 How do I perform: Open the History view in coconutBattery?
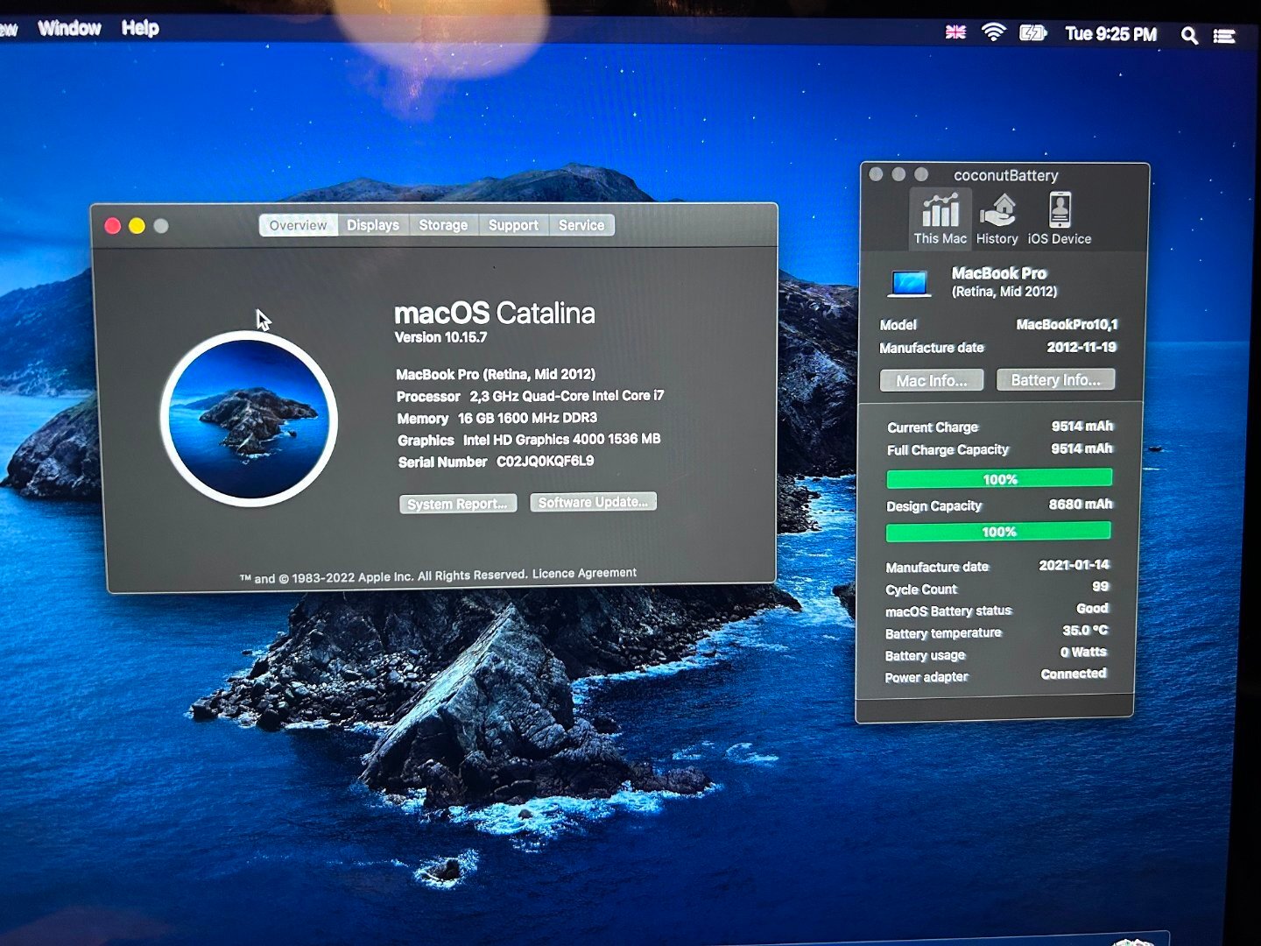click(x=997, y=219)
